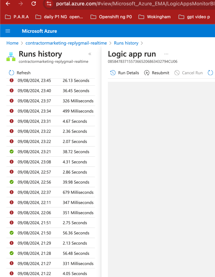
Task: Click the refresh icon beside Cancel Run
Action: [210, 73]
